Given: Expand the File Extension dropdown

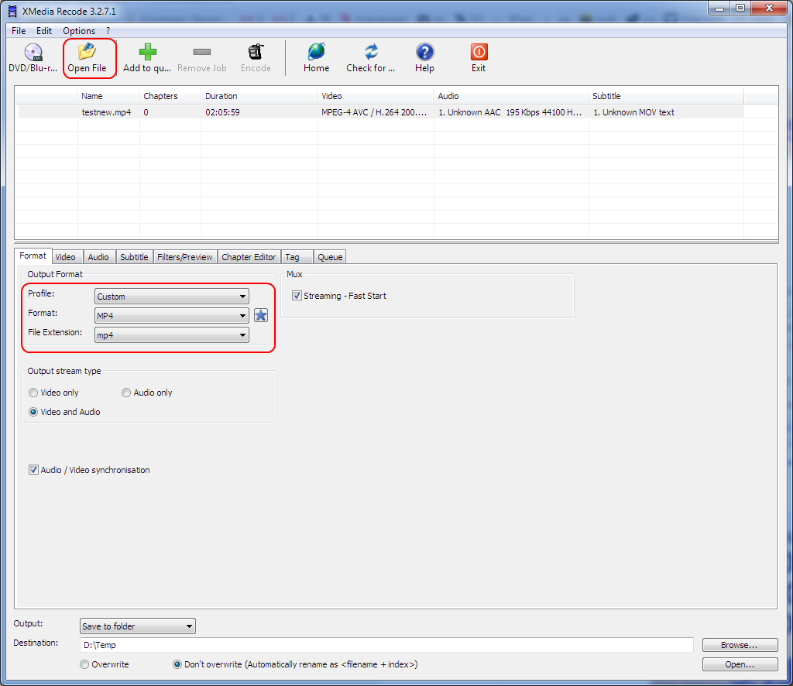Looking at the screenshot, I should point(171,334).
